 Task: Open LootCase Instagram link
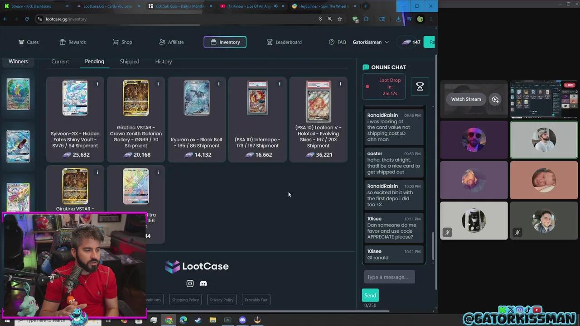click(190, 283)
